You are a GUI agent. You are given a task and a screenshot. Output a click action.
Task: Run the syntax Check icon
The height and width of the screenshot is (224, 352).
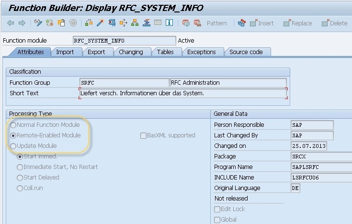click(89, 22)
